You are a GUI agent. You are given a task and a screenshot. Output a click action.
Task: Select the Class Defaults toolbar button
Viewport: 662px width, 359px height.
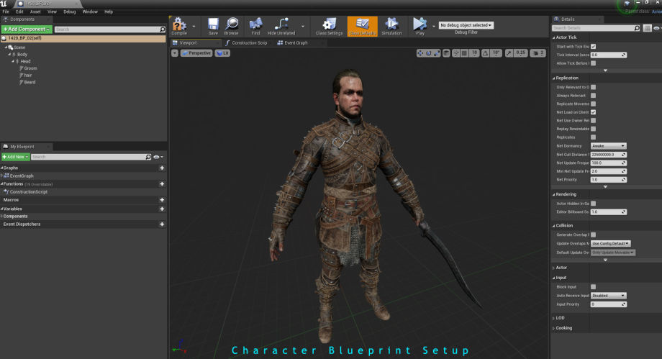point(362,26)
